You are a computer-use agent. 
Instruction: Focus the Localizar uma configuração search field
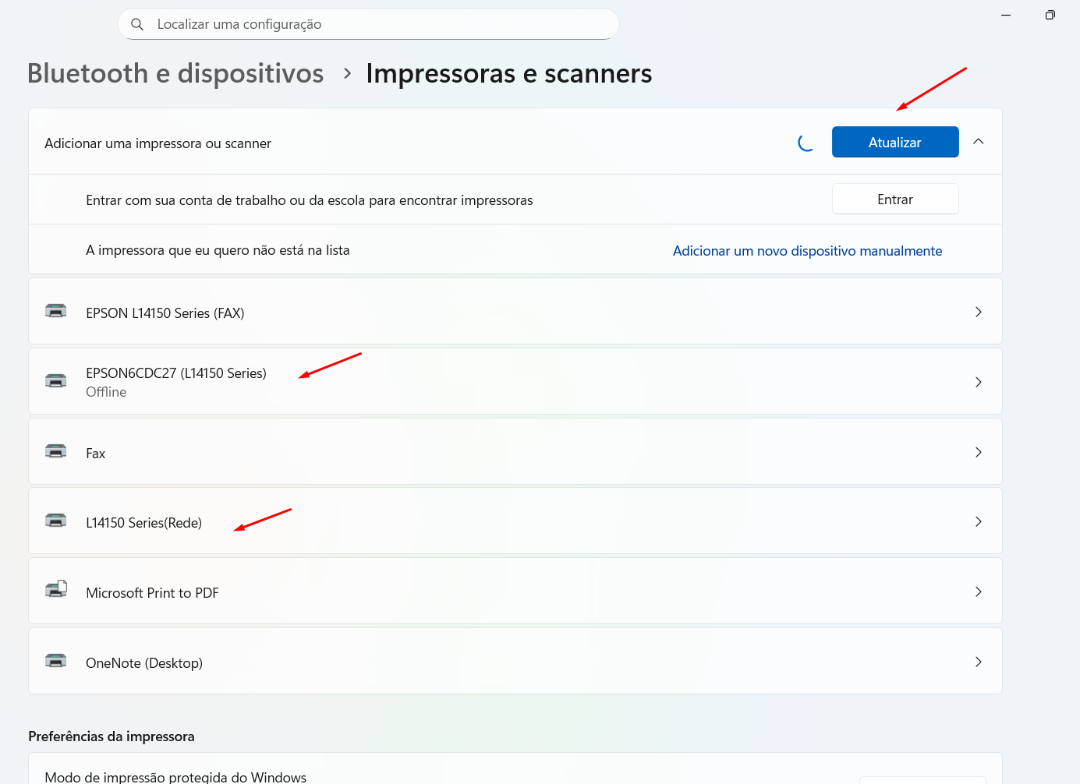(374, 24)
